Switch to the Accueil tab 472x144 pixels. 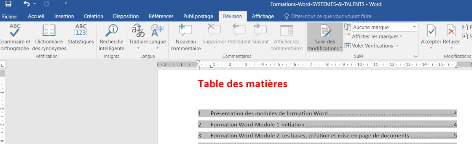click(36, 16)
